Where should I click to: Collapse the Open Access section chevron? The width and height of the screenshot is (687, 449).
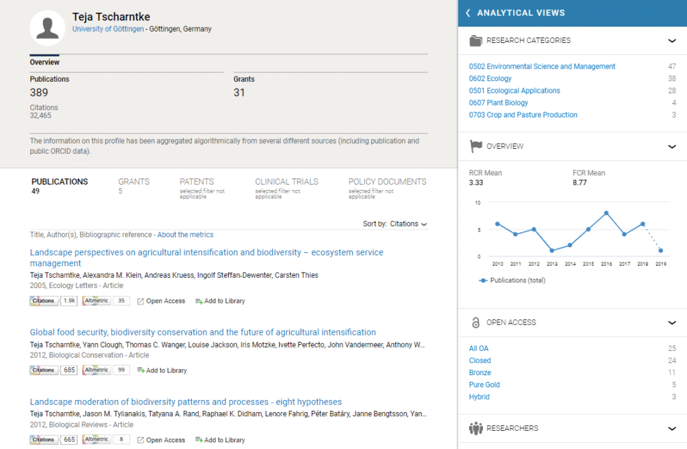(x=672, y=323)
